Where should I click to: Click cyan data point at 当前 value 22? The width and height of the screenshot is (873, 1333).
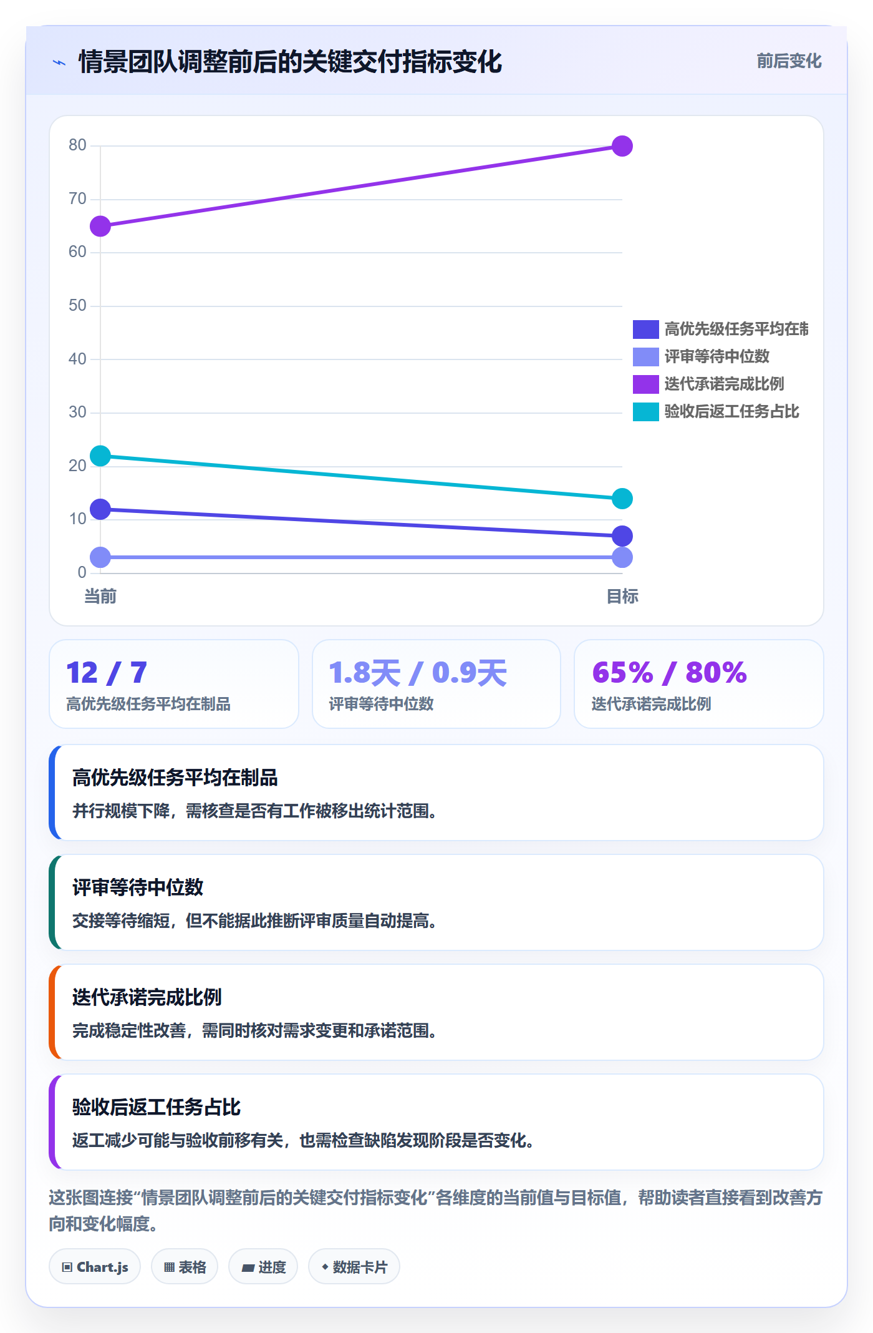coord(100,456)
